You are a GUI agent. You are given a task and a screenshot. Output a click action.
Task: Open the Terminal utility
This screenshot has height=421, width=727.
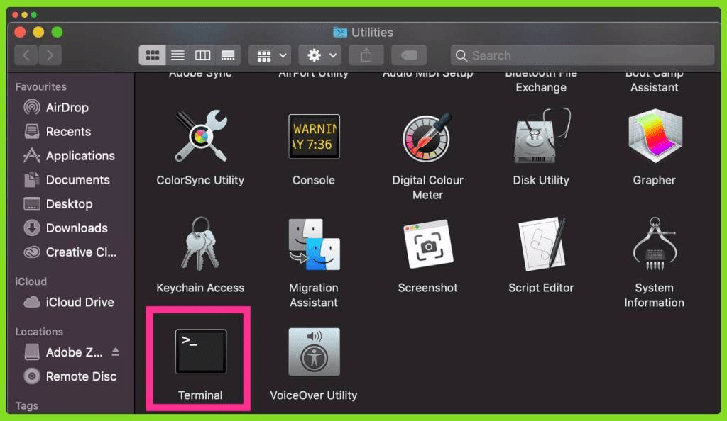tap(199, 351)
